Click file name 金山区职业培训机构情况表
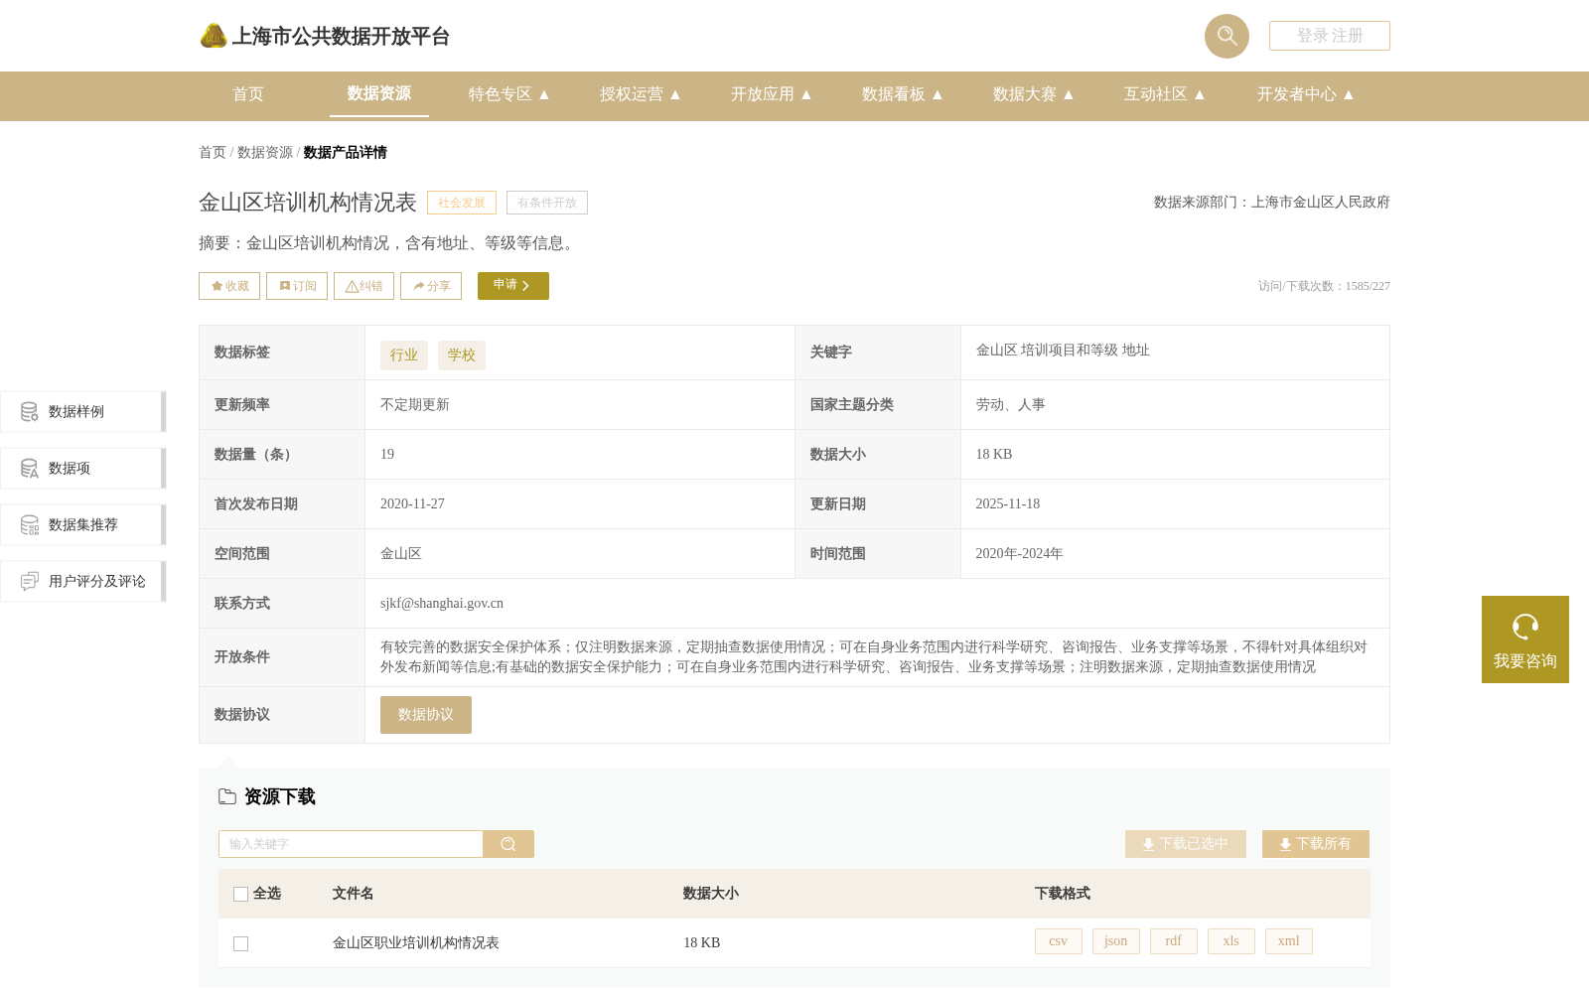 416,943
